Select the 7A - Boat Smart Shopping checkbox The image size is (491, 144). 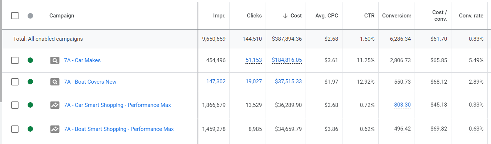click(15, 129)
